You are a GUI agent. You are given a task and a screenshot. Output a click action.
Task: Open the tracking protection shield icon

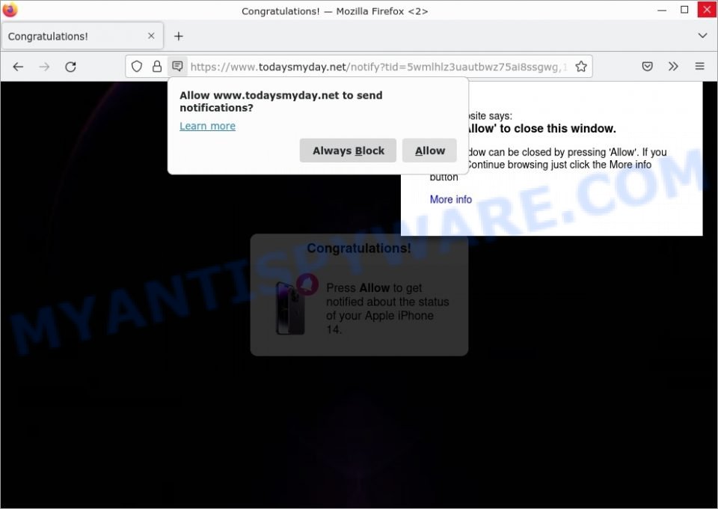click(x=136, y=67)
